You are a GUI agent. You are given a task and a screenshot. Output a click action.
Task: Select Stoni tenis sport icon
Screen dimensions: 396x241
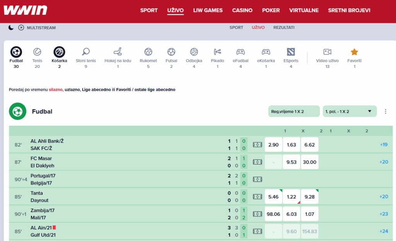(86, 52)
